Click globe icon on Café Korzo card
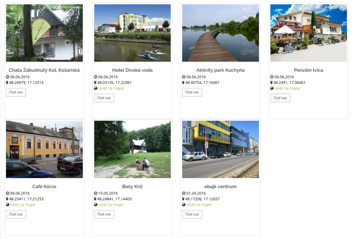Image resolution: width=354 pixels, height=239 pixels. click(x=8, y=205)
